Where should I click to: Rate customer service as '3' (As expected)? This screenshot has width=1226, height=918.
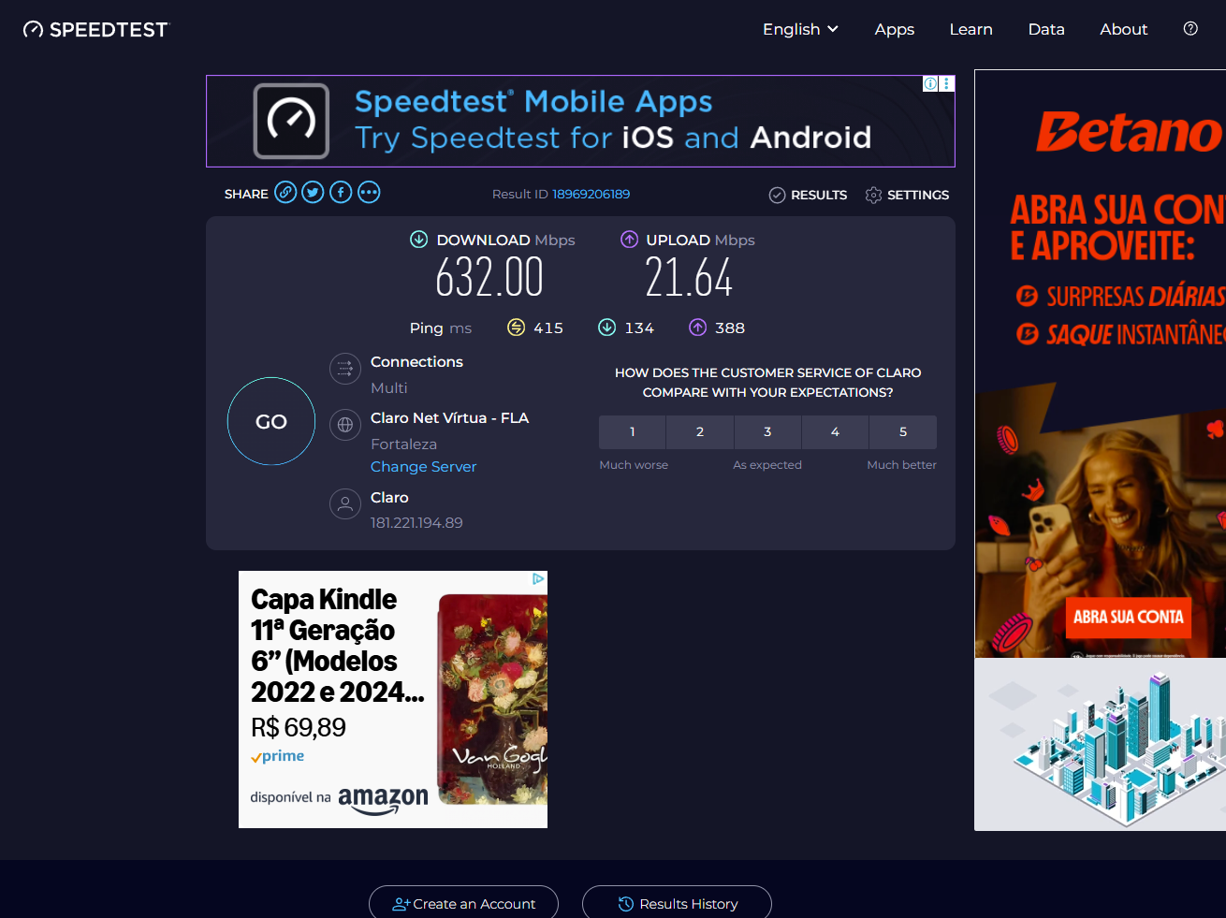pos(767,431)
